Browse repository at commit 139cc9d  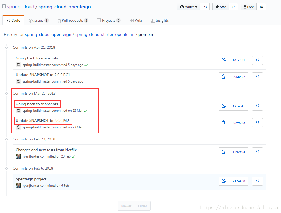(x=258, y=152)
